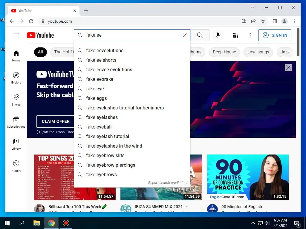306x229 pixels.
Task: Choose 'fake eyelashes in the wind'
Action: tap(132, 146)
